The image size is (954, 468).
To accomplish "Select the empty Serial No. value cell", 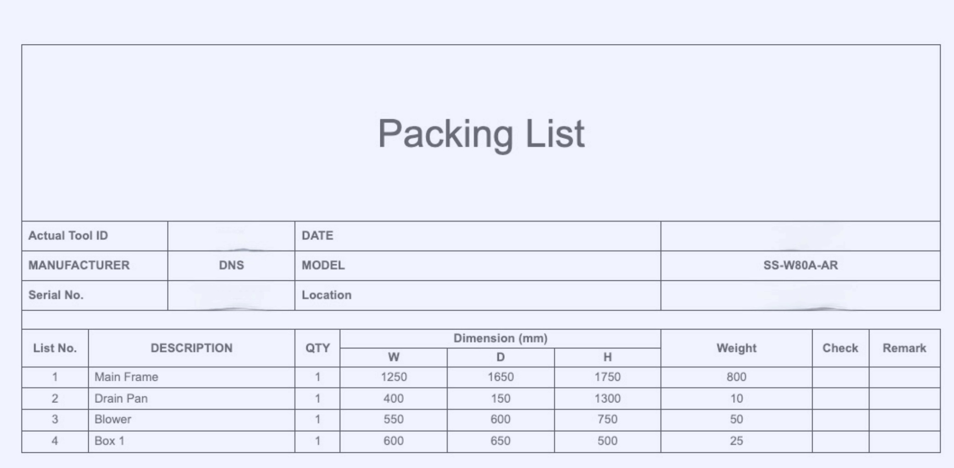I will (x=231, y=295).
